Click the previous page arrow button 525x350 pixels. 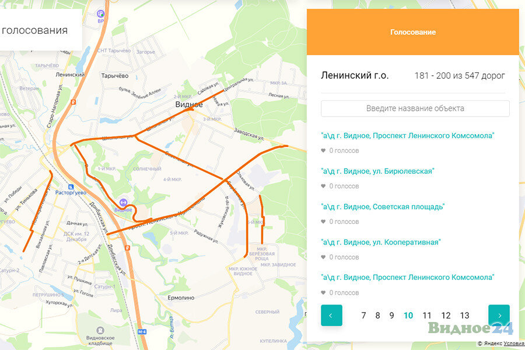click(x=331, y=315)
